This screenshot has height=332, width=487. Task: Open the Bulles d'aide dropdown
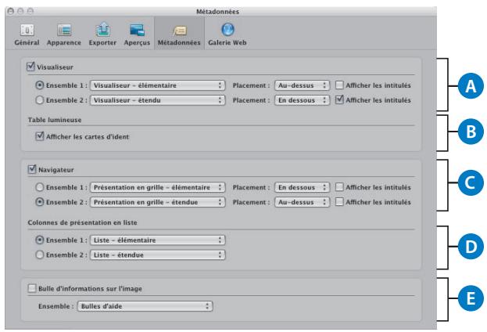click(x=145, y=306)
